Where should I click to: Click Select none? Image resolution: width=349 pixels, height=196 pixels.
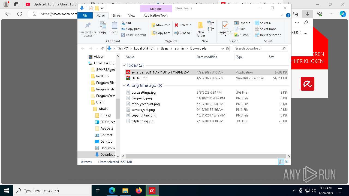click(266, 29)
